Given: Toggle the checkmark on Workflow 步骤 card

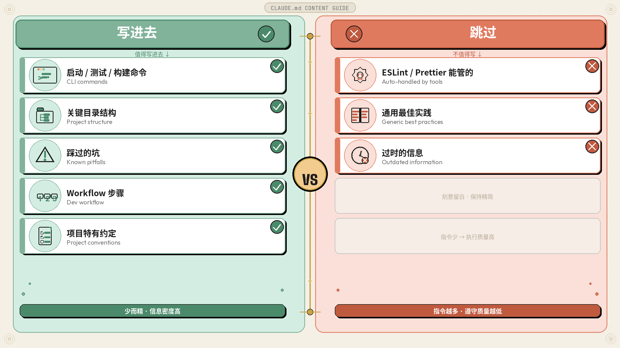Looking at the screenshot, I should click(x=277, y=187).
